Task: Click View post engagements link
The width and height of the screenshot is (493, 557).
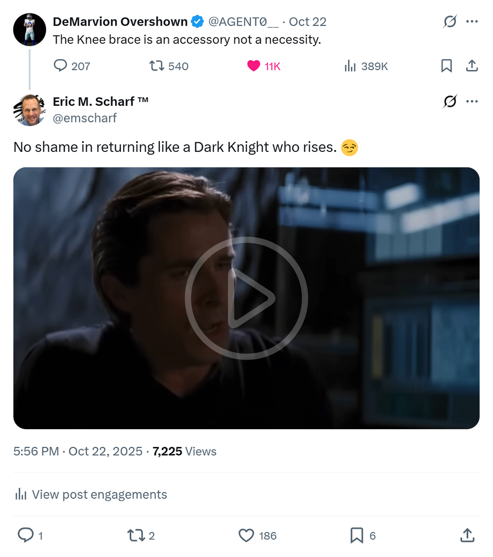Action: [99, 494]
